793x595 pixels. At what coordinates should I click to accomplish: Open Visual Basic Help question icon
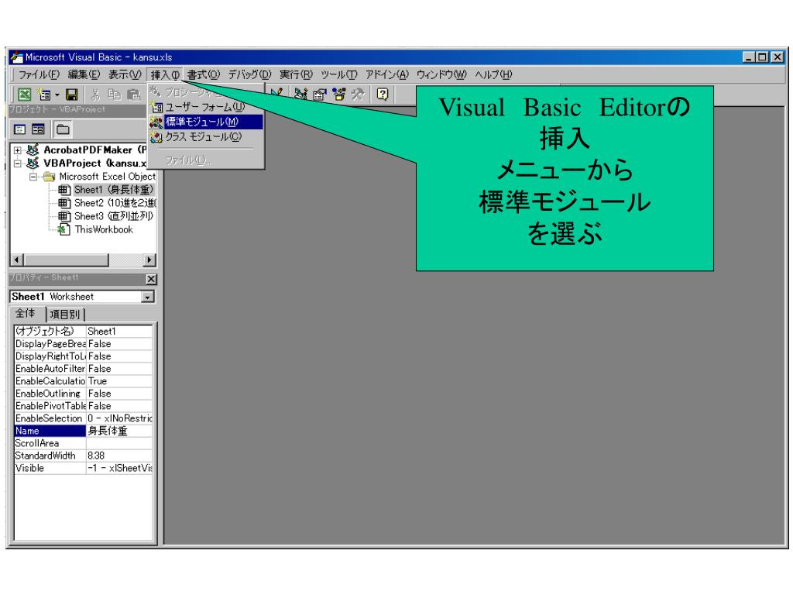coord(383,94)
